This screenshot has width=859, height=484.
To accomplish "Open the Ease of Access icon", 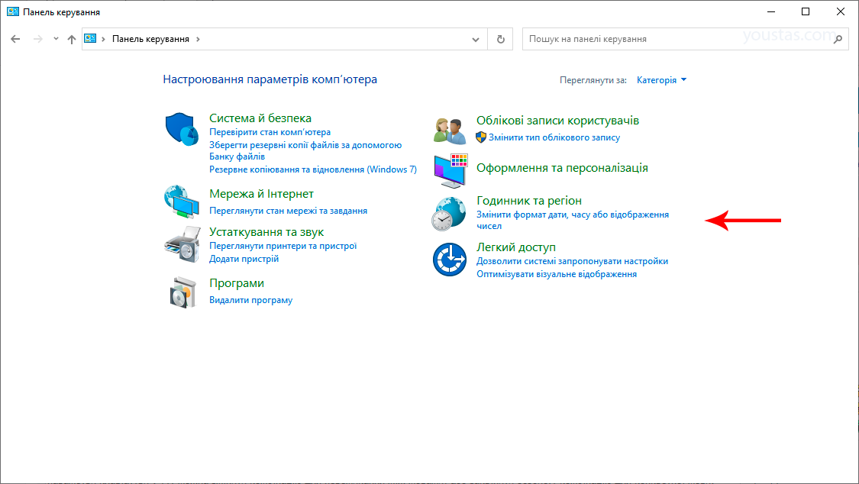I will pos(450,260).
